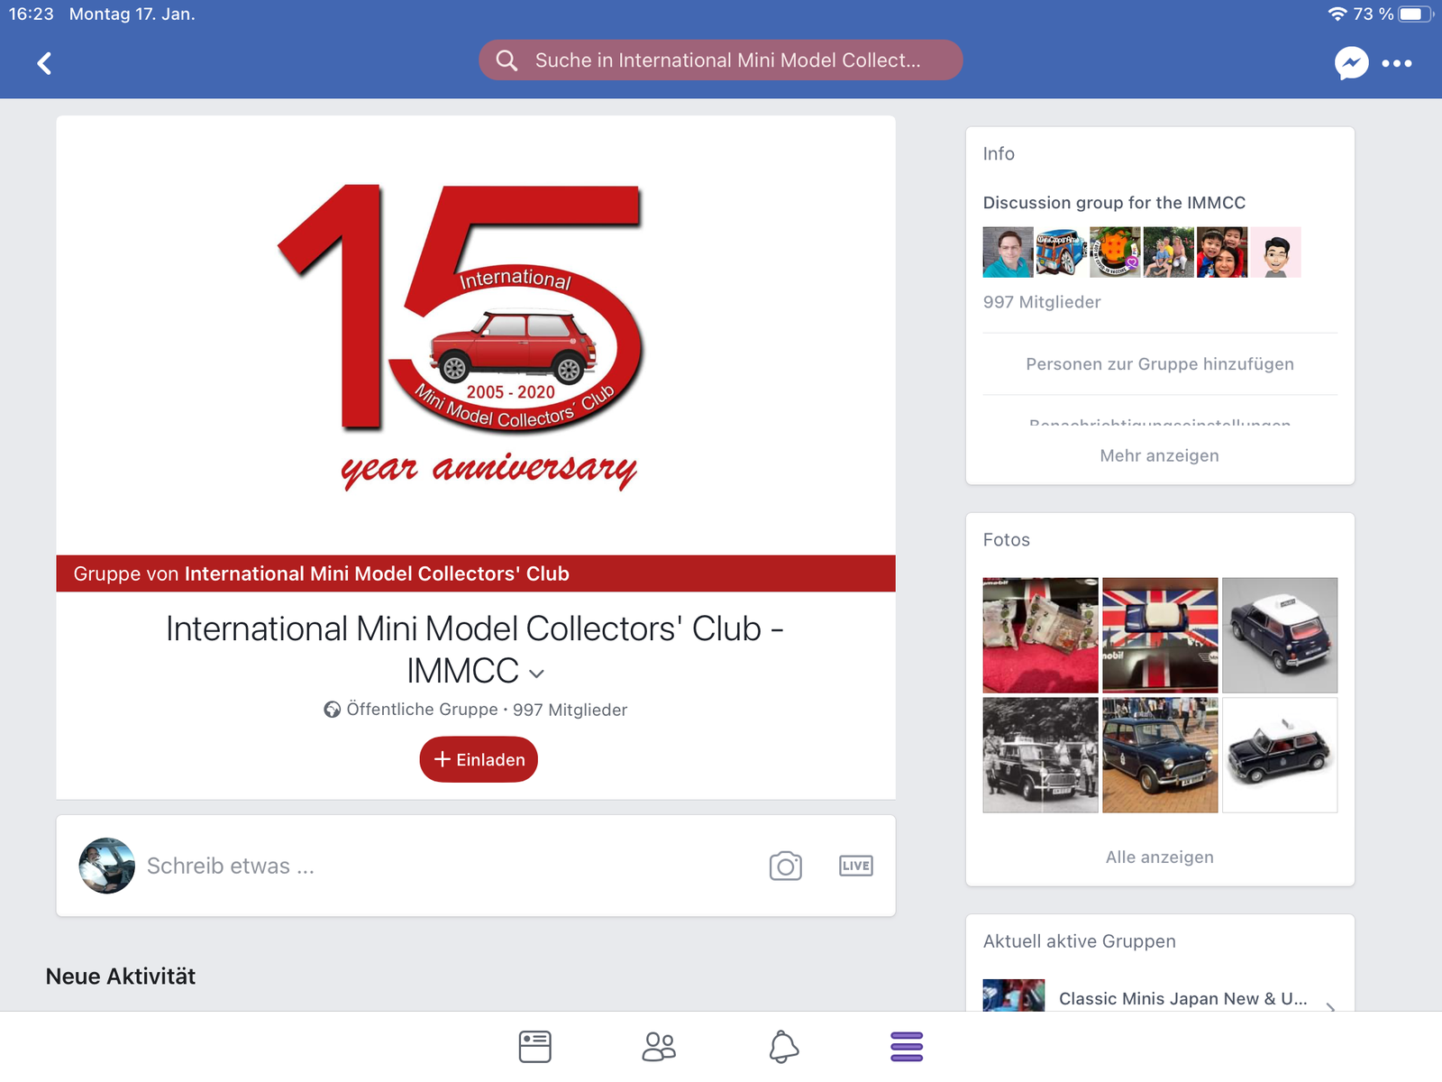Click Personen zur Gruppe hinzufügen
1442x1082 pixels.
click(1159, 364)
